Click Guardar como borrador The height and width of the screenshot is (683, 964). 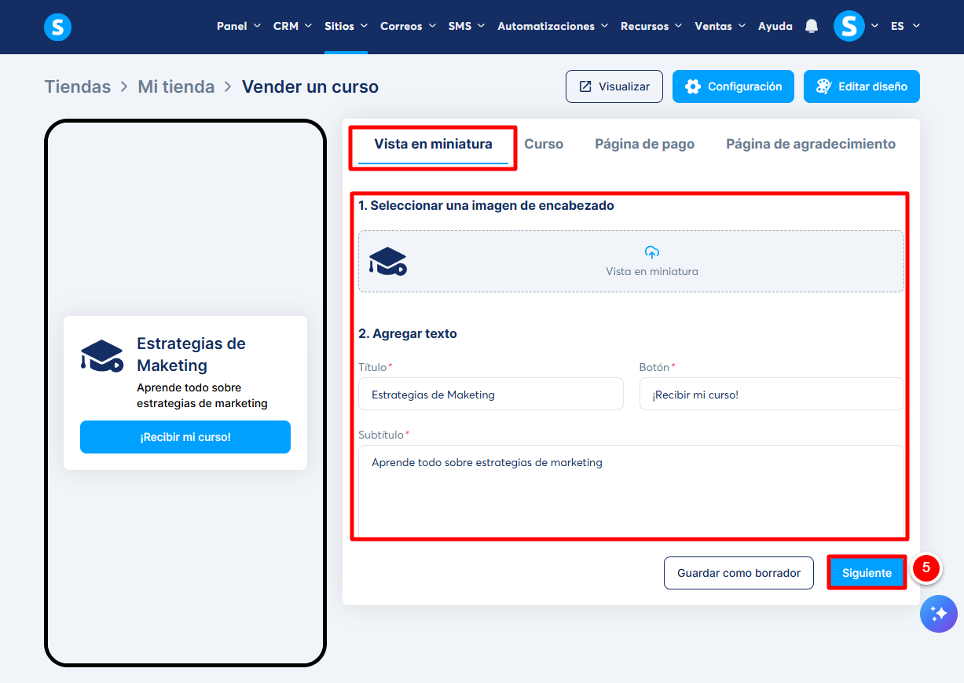(x=739, y=573)
